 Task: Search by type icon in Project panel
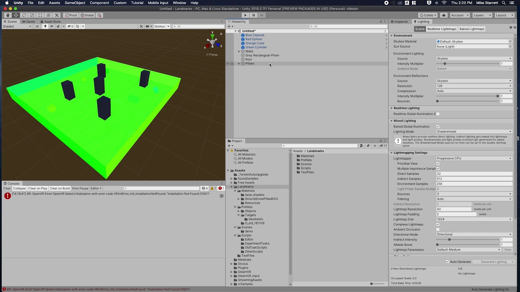(x=362, y=146)
